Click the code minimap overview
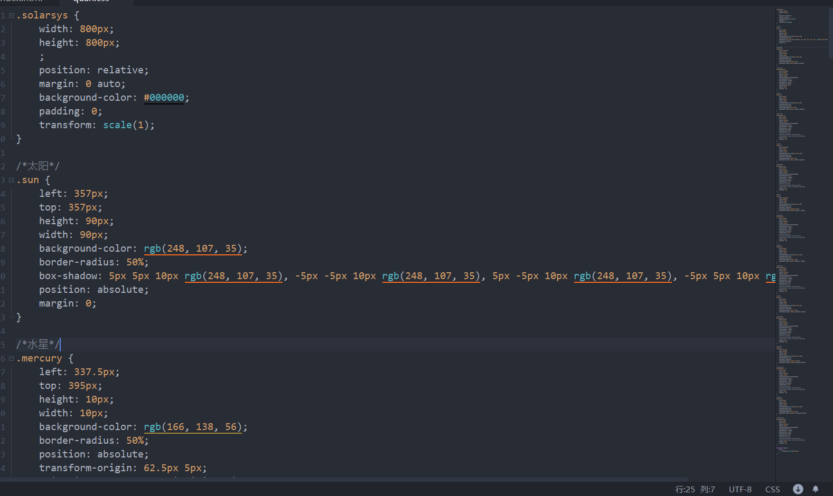The height and width of the screenshot is (496, 833). (x=802, y=232)
